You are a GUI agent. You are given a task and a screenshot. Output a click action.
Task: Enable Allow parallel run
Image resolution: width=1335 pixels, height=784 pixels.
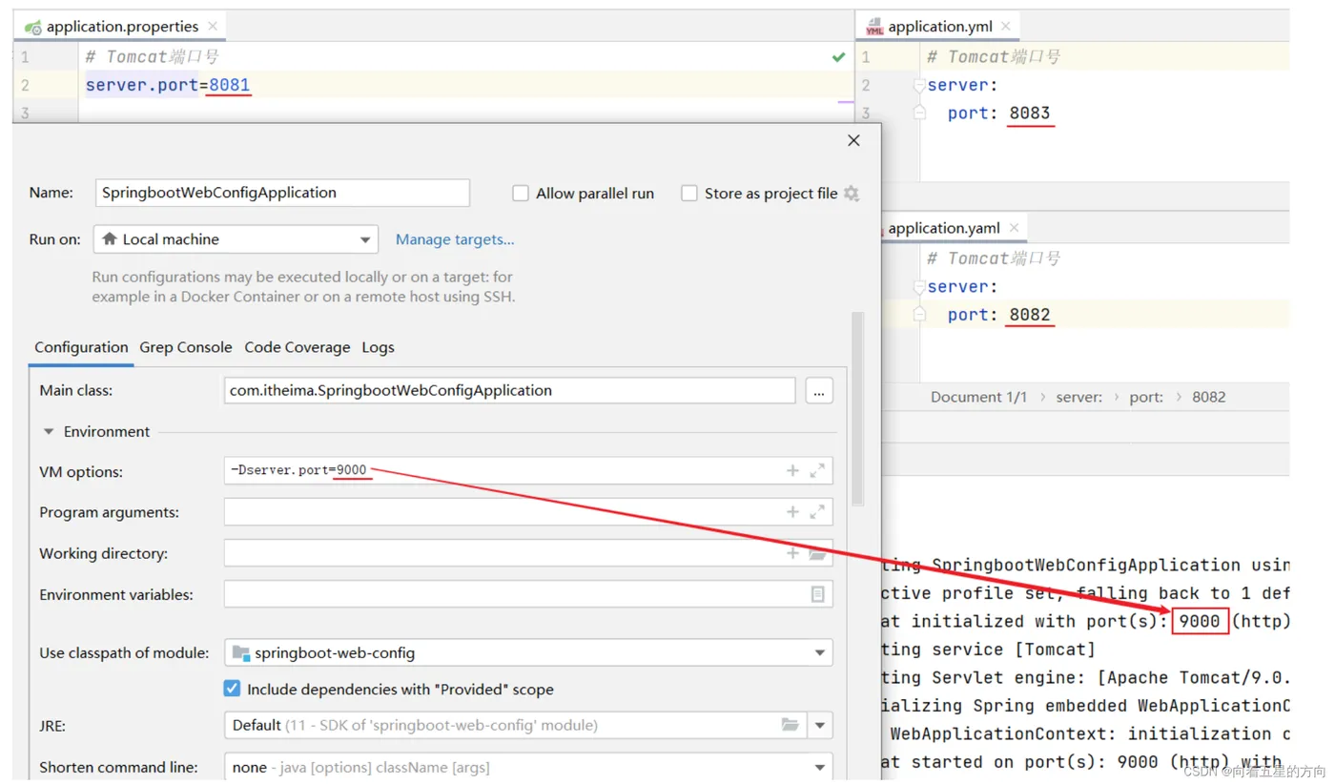click(x=521, y=194)
